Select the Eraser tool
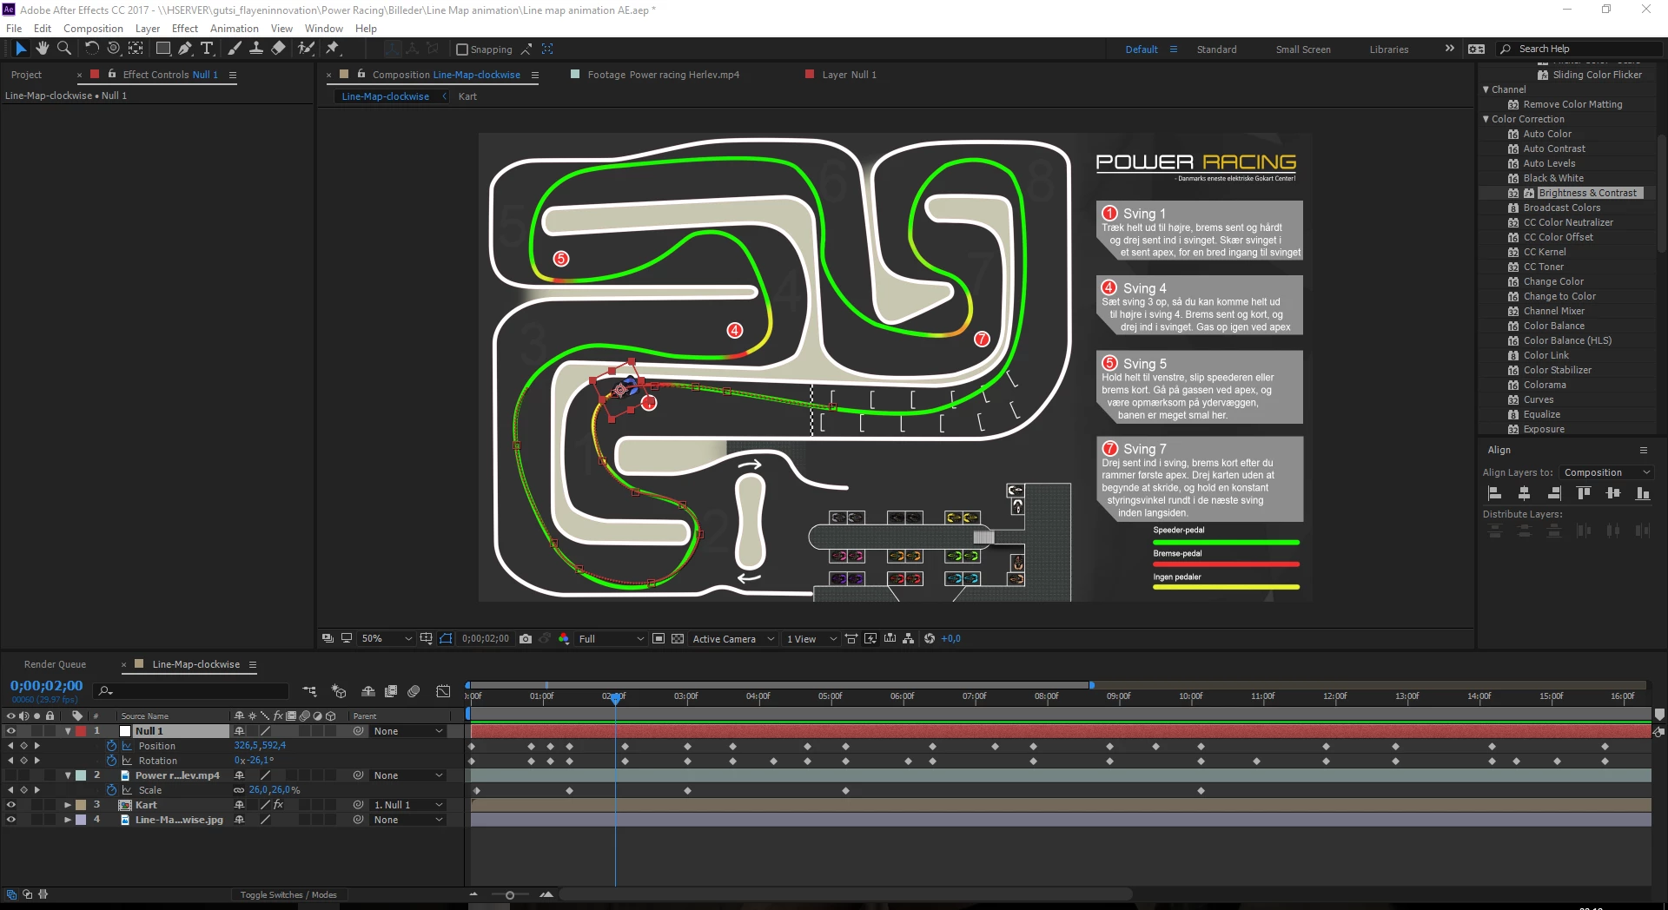Viewport: 1668px width, 910px height. click(278, 49)
